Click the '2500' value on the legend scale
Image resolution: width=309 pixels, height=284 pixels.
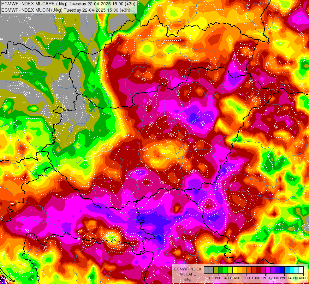[284, 278]
